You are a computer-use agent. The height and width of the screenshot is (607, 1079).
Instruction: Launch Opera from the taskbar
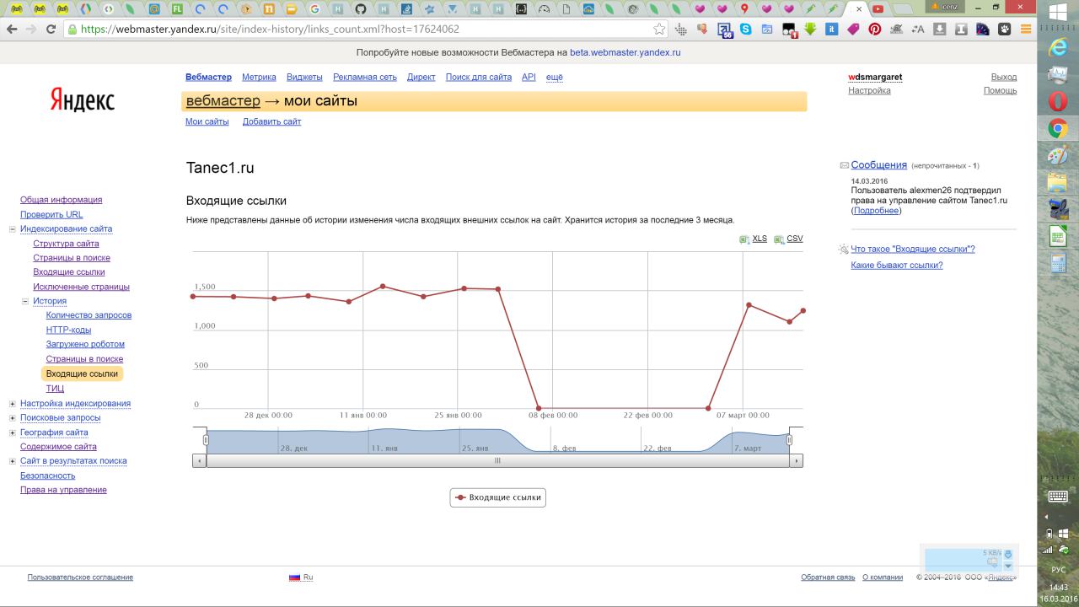(x=1057, y=101)
